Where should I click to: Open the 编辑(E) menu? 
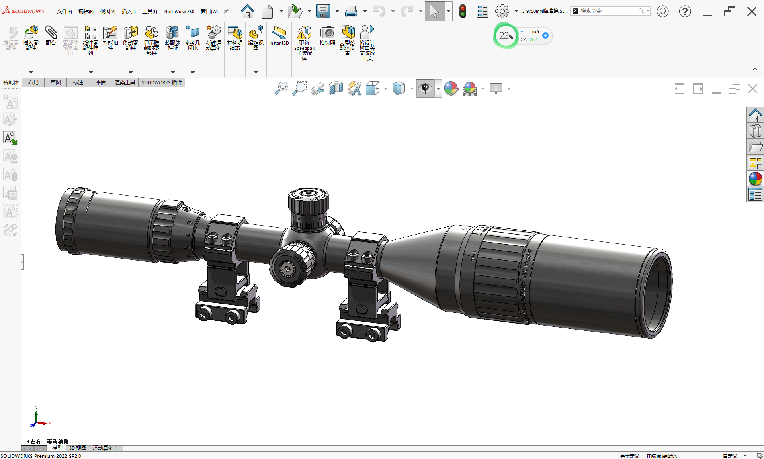pos(86,11)
